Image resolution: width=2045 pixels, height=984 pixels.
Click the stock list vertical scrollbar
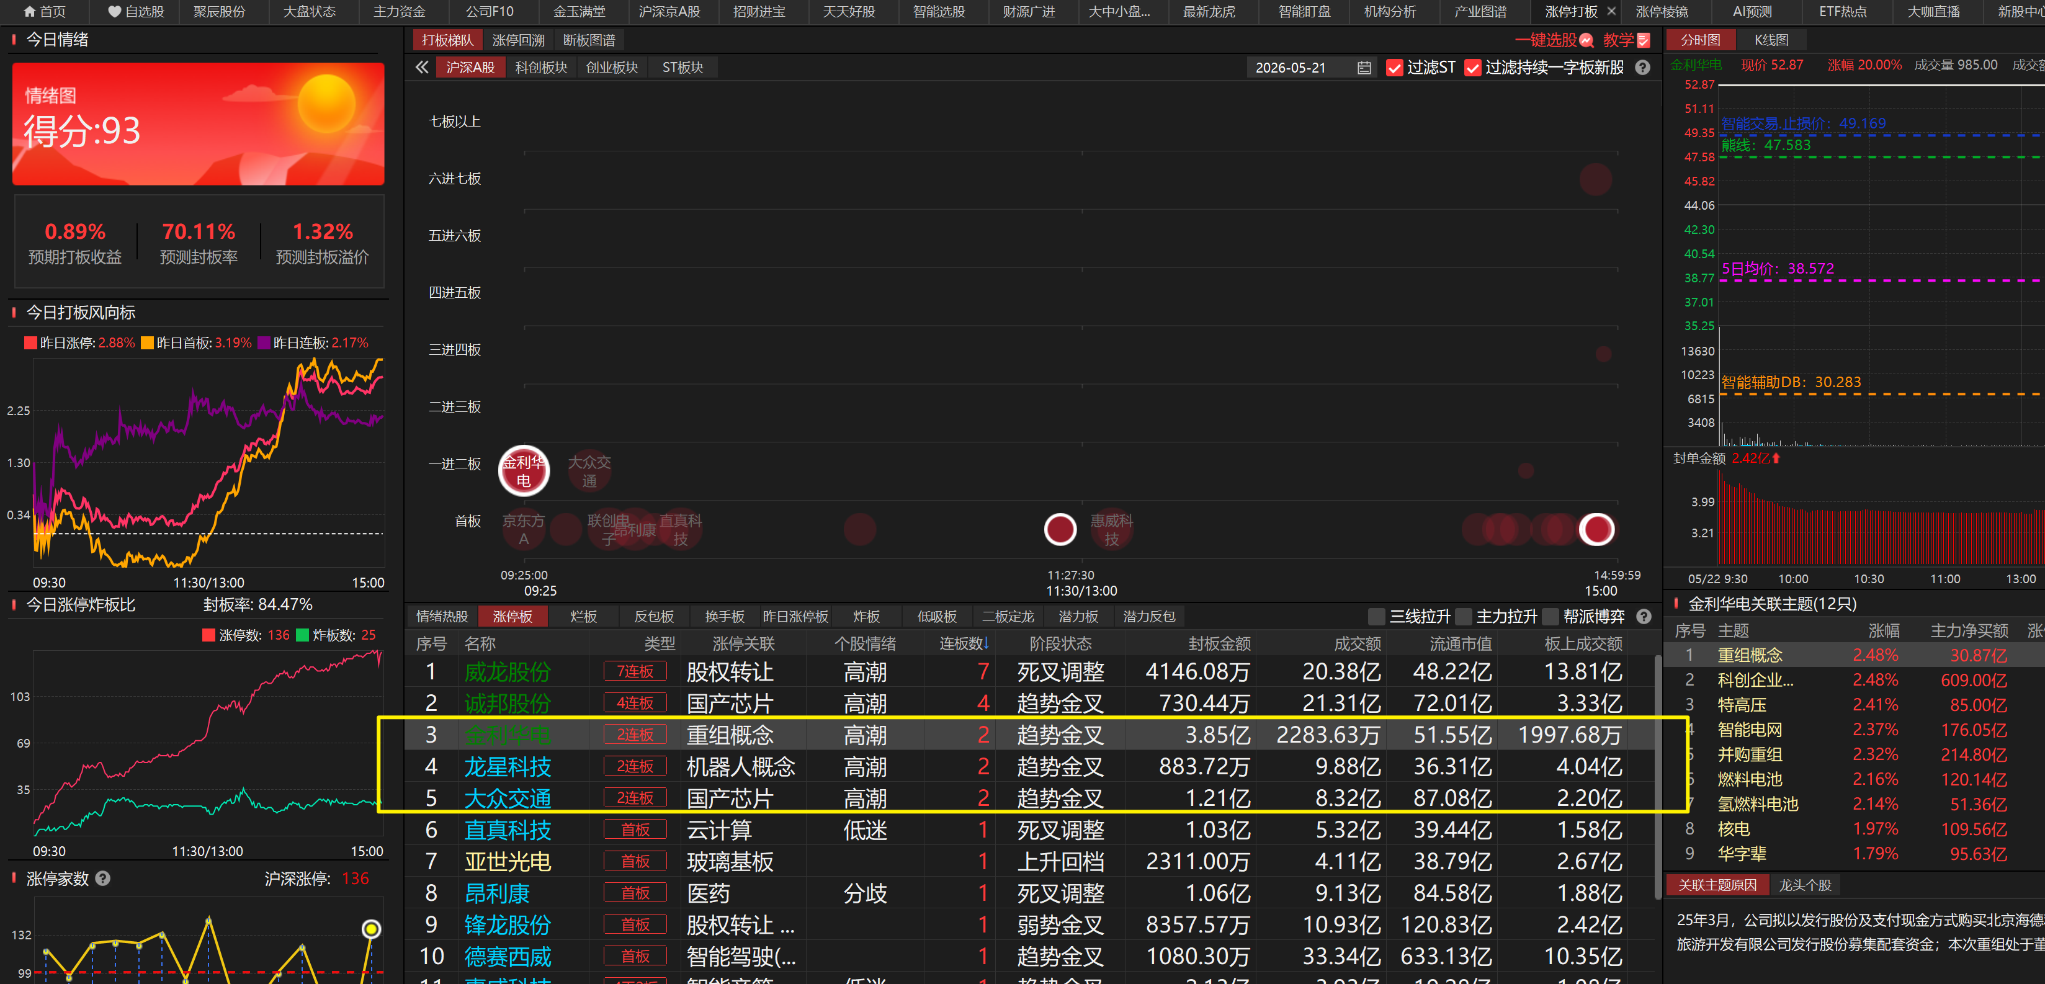coord(1658,777)
